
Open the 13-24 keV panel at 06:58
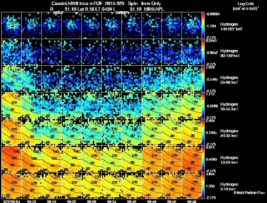click(x=192, y=159)
